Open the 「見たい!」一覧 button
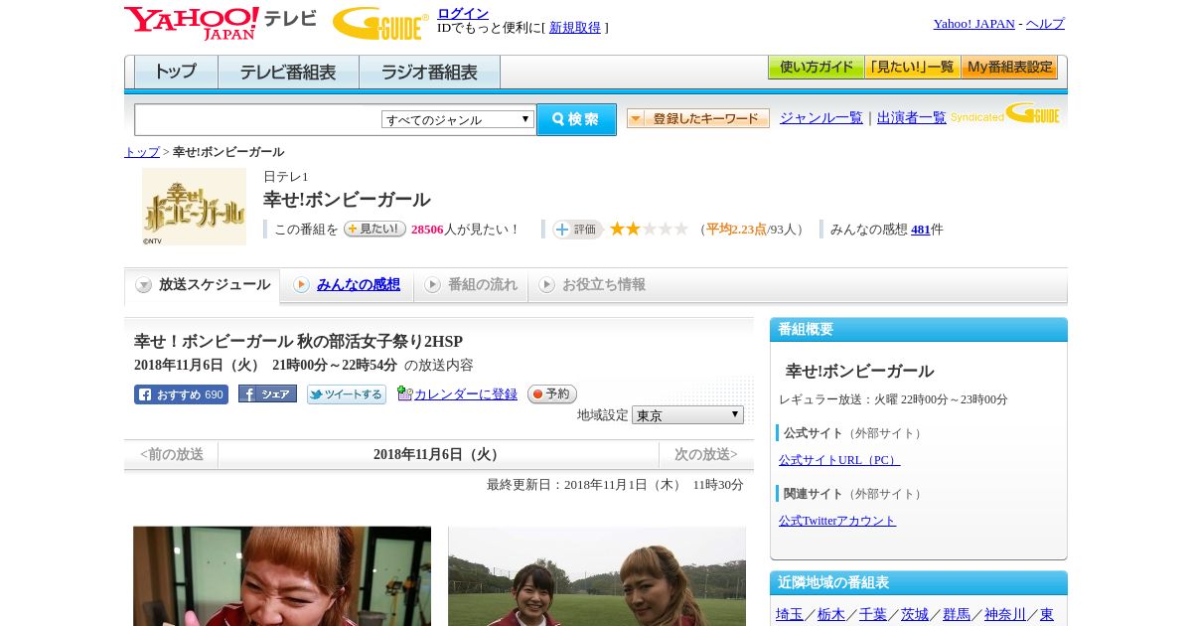Image resolution: width=1192 pixels, height=626 pixels. (913, 68)
